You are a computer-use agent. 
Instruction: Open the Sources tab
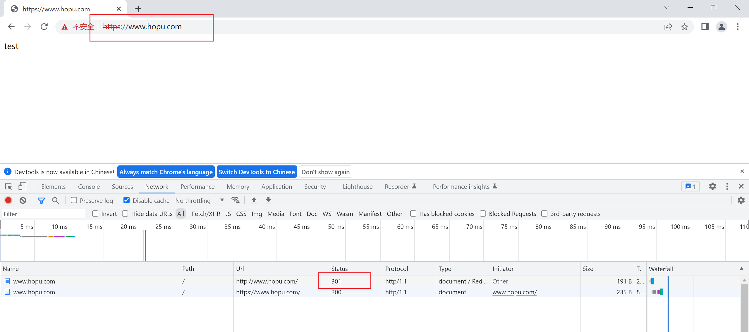click(x=122, y=186)
